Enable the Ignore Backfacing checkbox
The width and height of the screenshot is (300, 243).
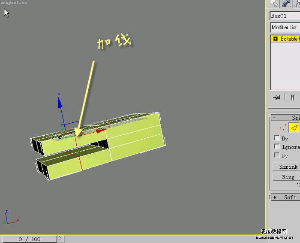coord(276,146)
